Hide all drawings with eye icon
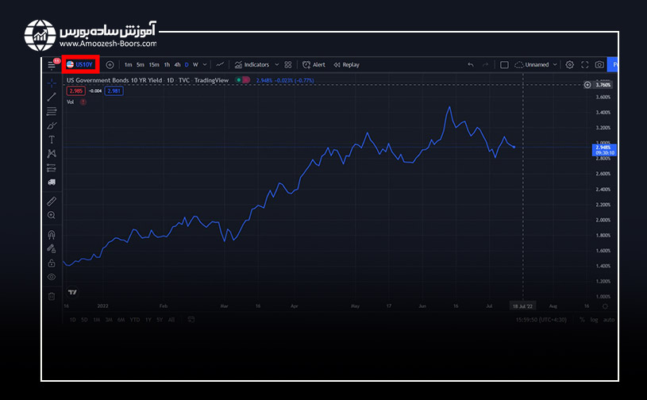Screen dimensions: 647x400 (52, 277)
